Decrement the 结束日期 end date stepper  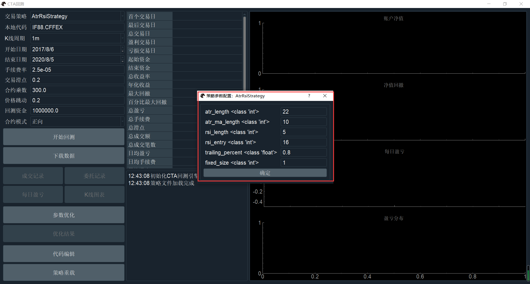point(122,61)
